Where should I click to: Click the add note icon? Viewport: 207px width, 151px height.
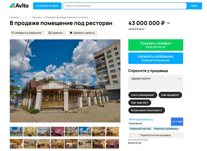click(x=71, y=33)
